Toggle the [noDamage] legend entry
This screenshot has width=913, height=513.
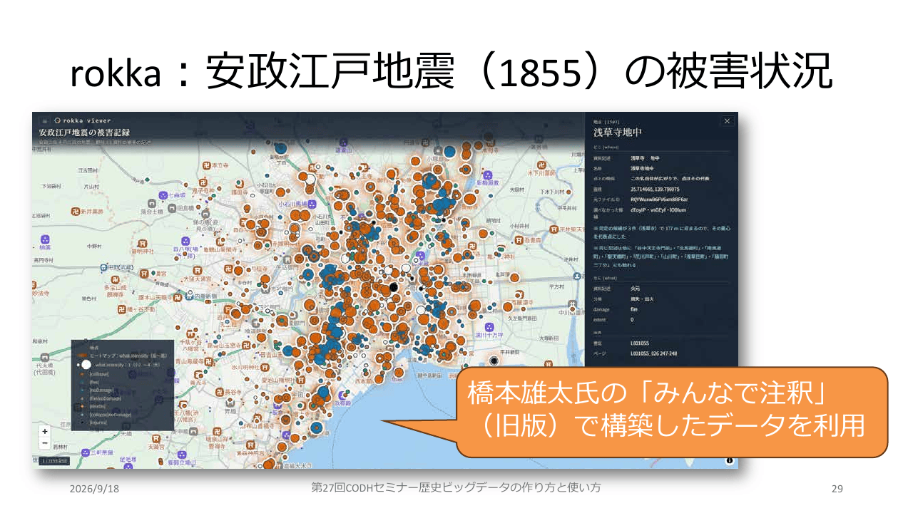(98, 390)
